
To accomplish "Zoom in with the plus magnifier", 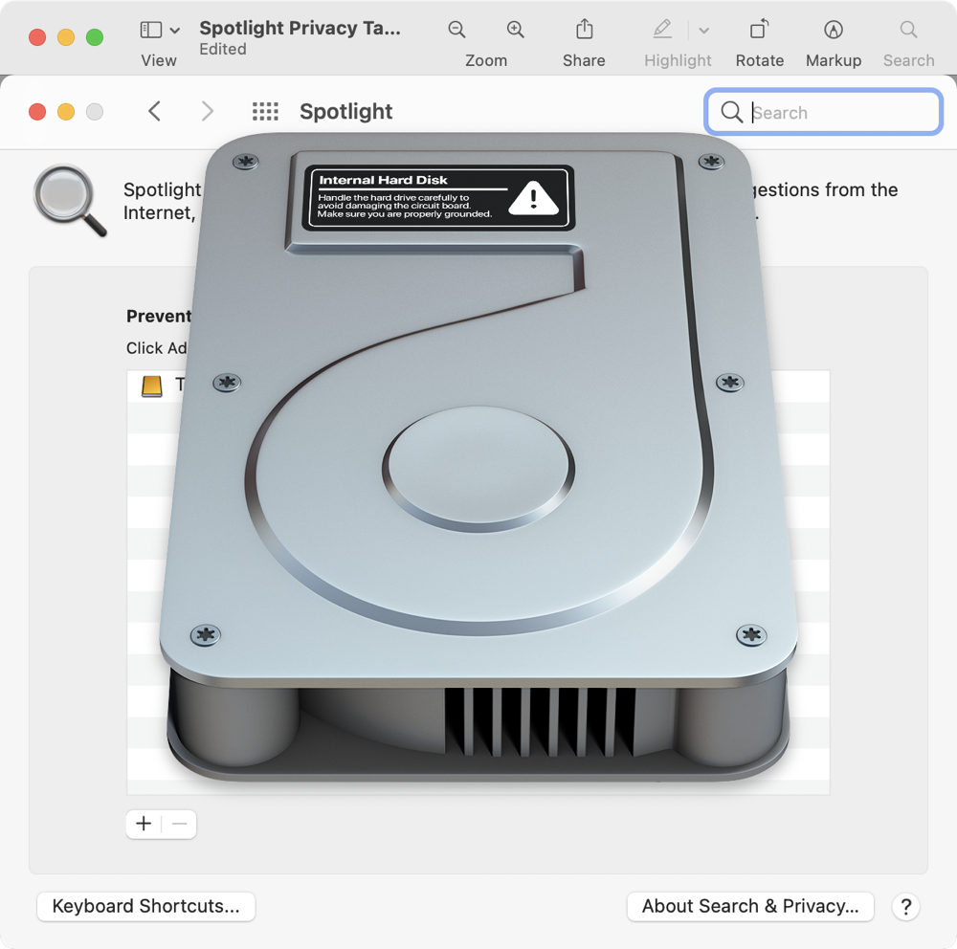I will (516, 30).
